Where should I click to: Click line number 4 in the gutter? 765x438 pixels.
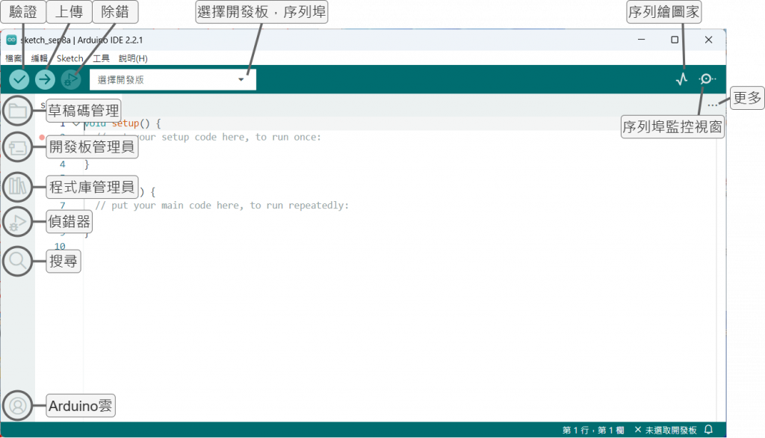tap(63, 164)
